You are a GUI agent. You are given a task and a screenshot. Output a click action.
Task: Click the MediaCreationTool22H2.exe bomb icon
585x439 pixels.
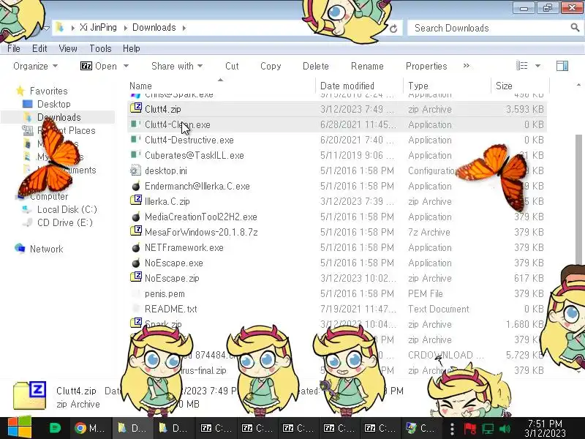pos(136,216)
